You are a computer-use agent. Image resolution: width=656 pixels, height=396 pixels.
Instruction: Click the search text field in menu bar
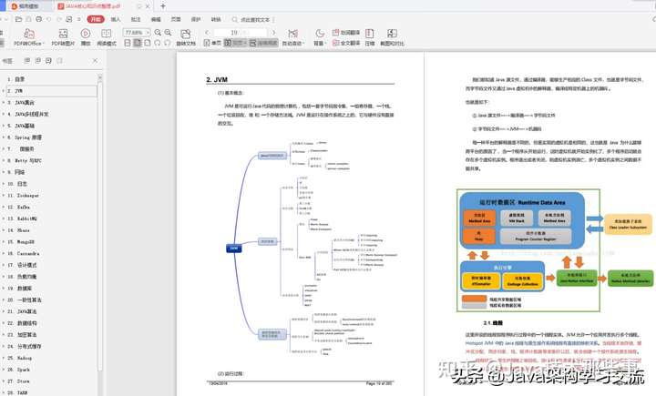point(252,20)
